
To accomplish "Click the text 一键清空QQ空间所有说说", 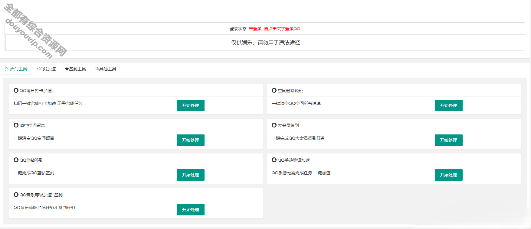I will 296,103.
